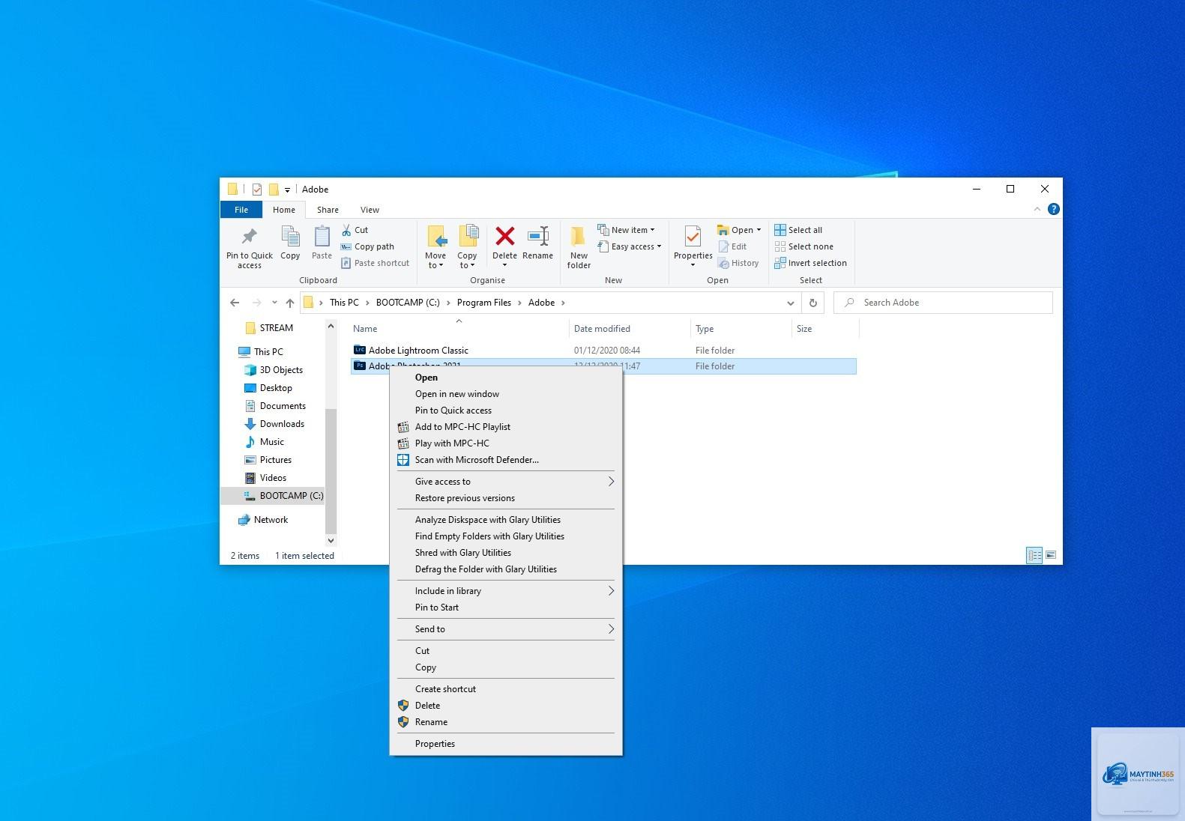Go up one folder level
Viewport: 1185px width, 821px height.
290,303
